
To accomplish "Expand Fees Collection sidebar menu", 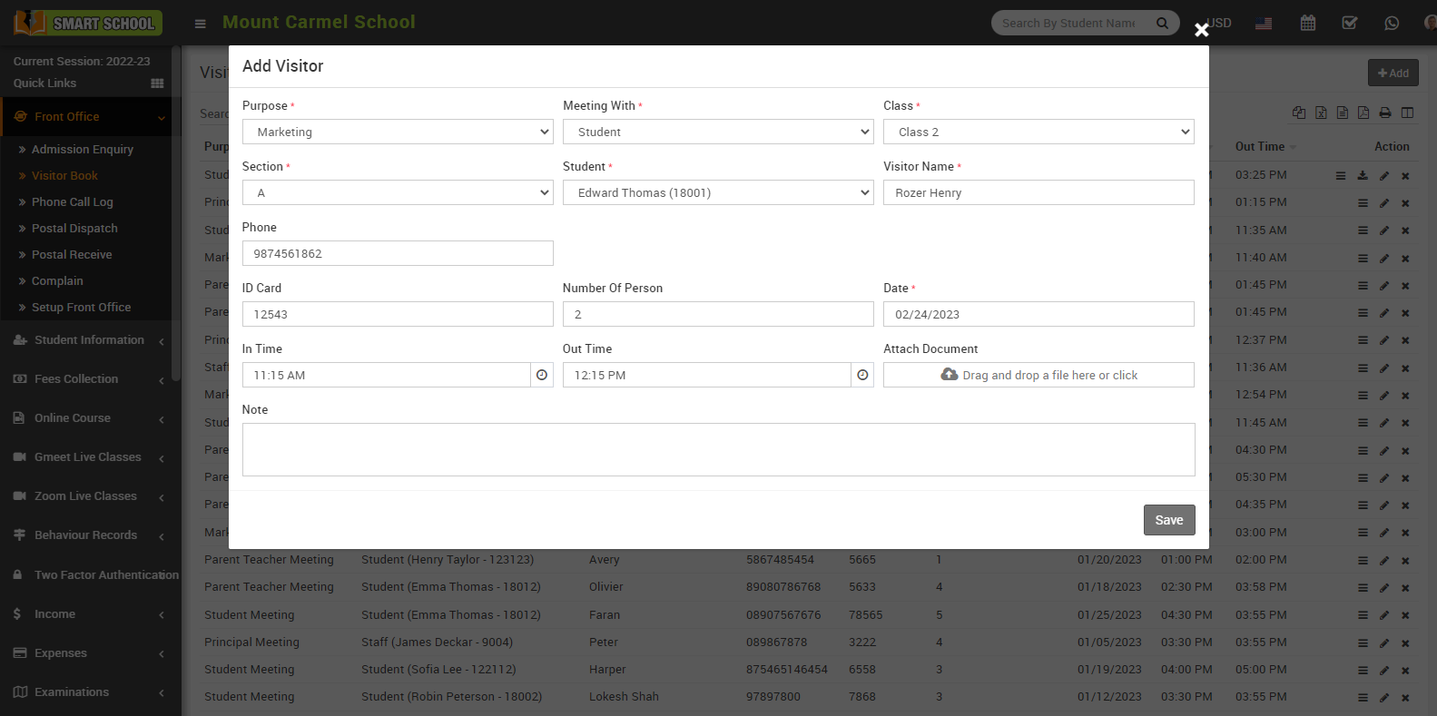I will tap(76, 379).
